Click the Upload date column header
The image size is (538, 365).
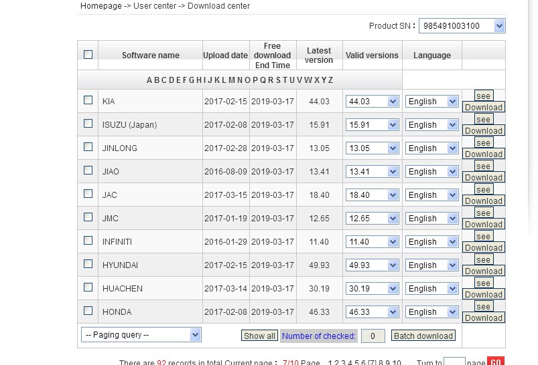(x=225, y=55)
